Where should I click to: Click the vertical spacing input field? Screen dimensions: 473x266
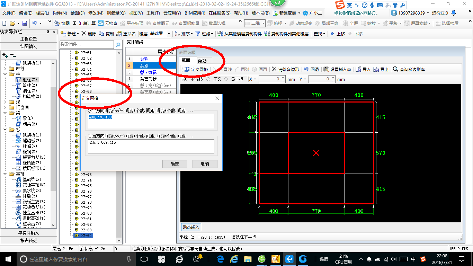[151, 146]
